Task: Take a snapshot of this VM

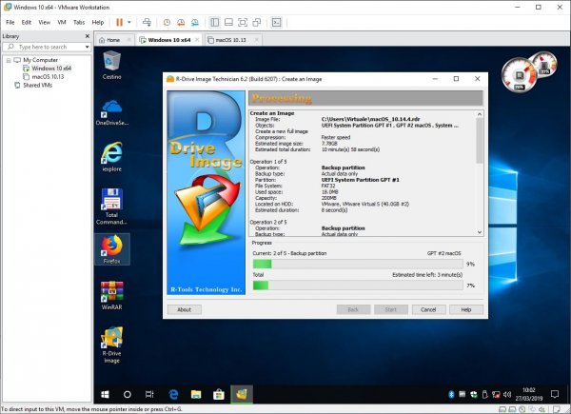Action: pos(167,21)
